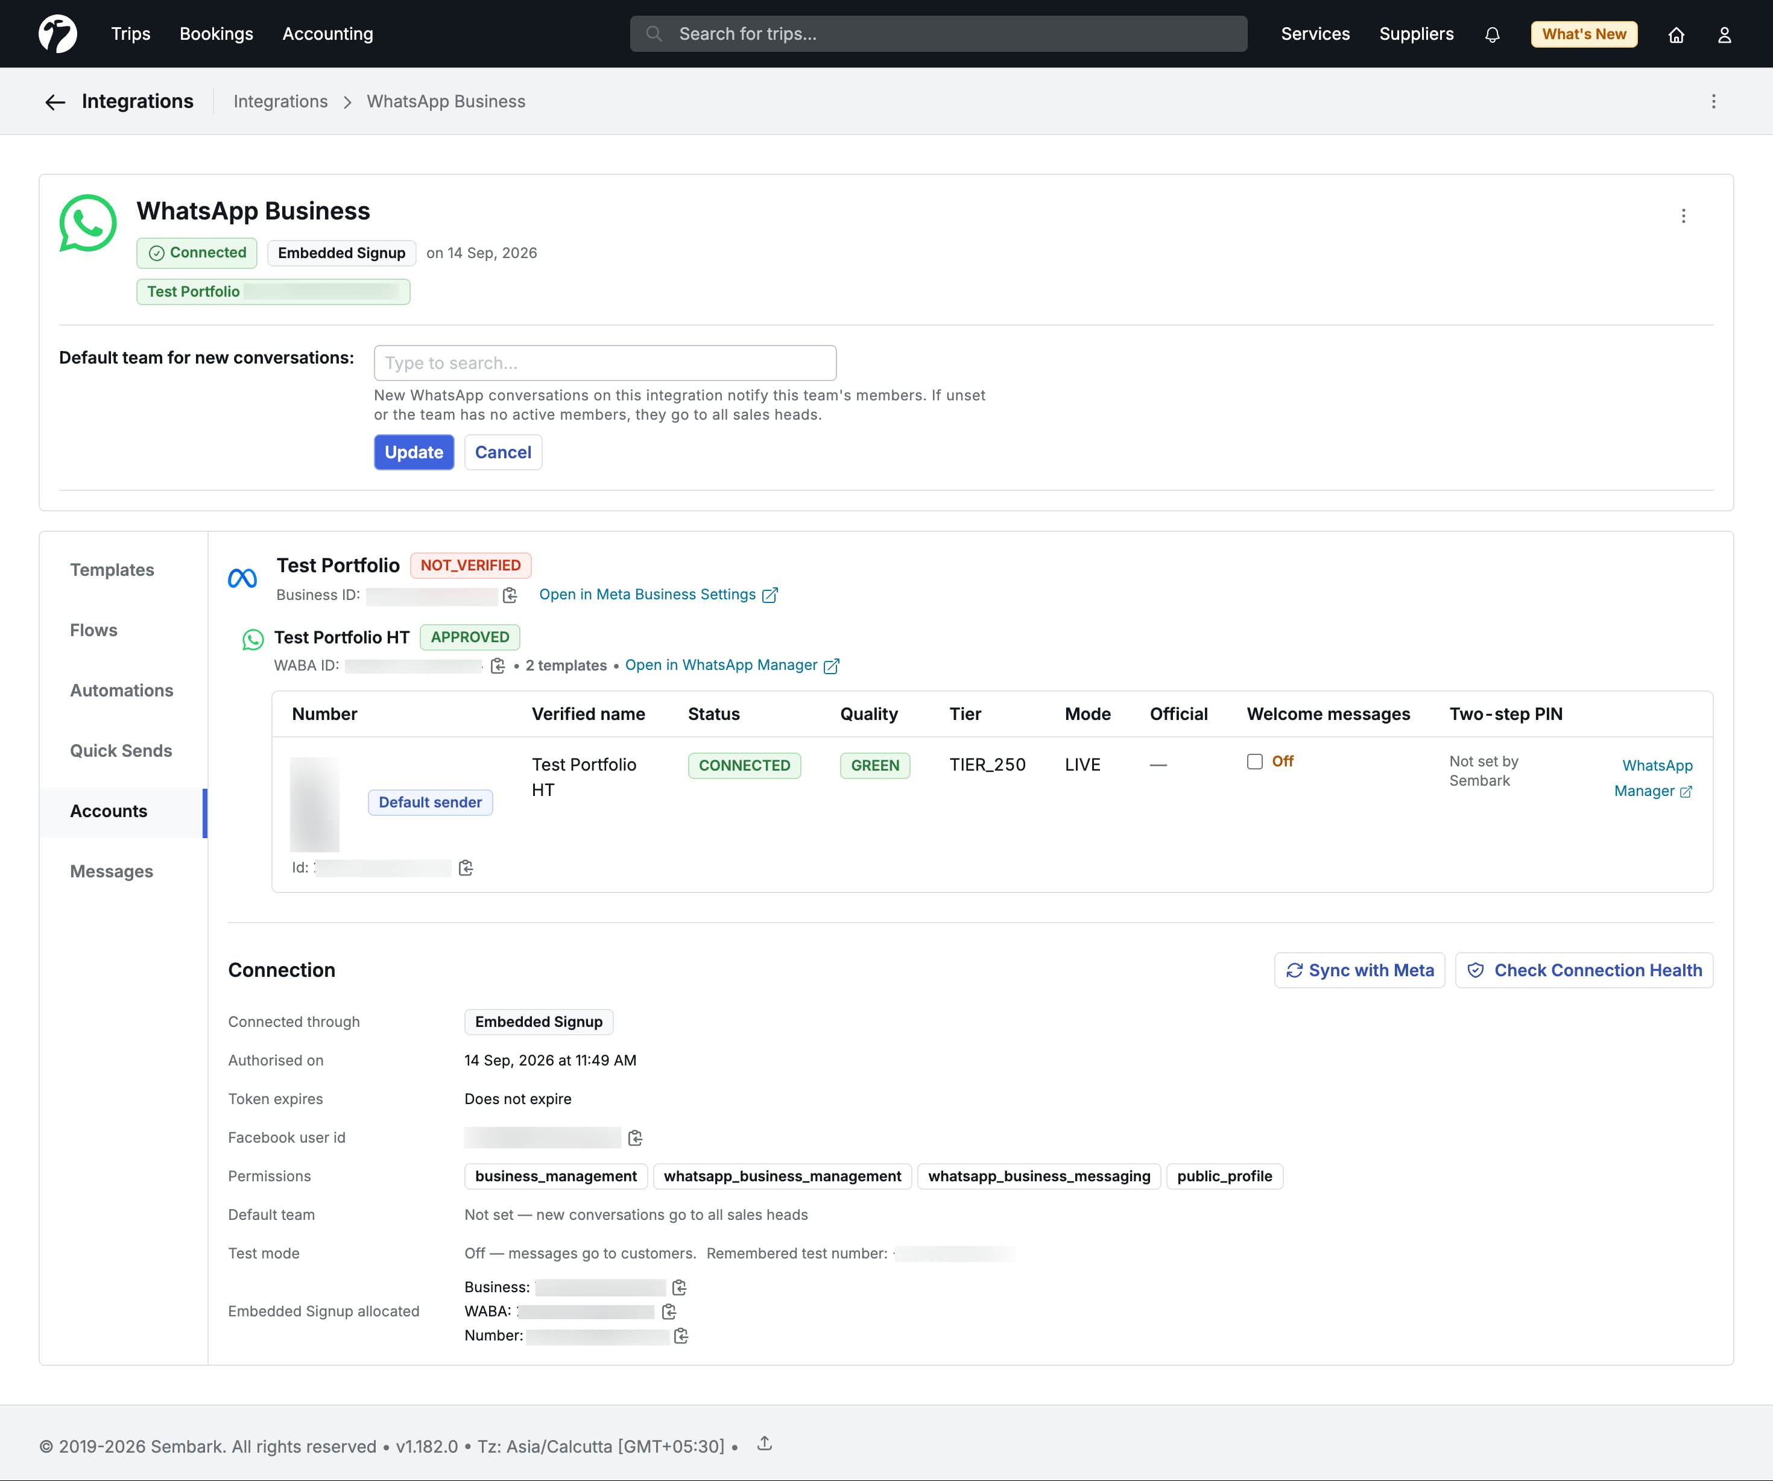Click the TIER_250 cell
This screenshot has width=1773, height=1481.
pos(987,765)
